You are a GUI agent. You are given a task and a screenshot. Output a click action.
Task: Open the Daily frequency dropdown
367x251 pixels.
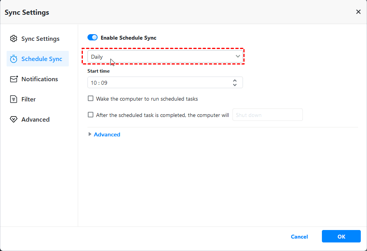click(x=165, y=57)
